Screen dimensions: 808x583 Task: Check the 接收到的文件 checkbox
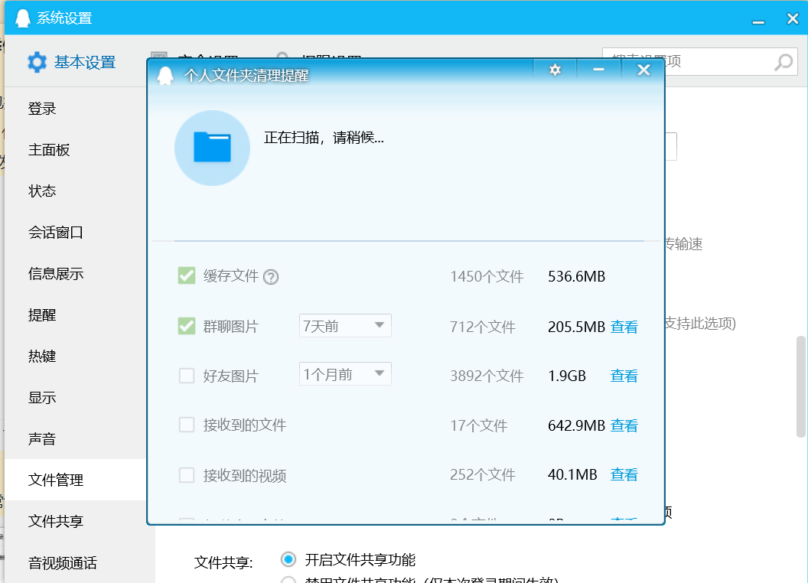pyautogui.click(x=187, y=425)
